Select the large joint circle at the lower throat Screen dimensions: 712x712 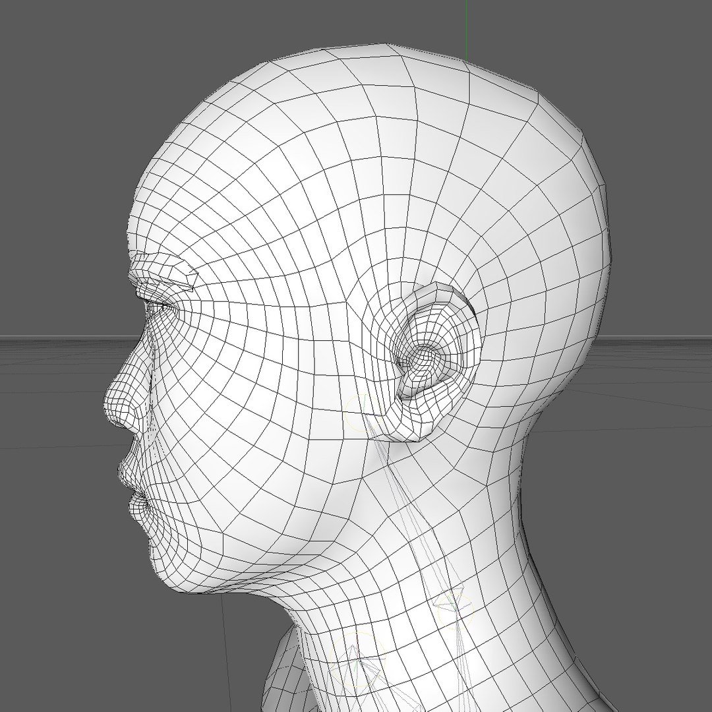point(357,661)
